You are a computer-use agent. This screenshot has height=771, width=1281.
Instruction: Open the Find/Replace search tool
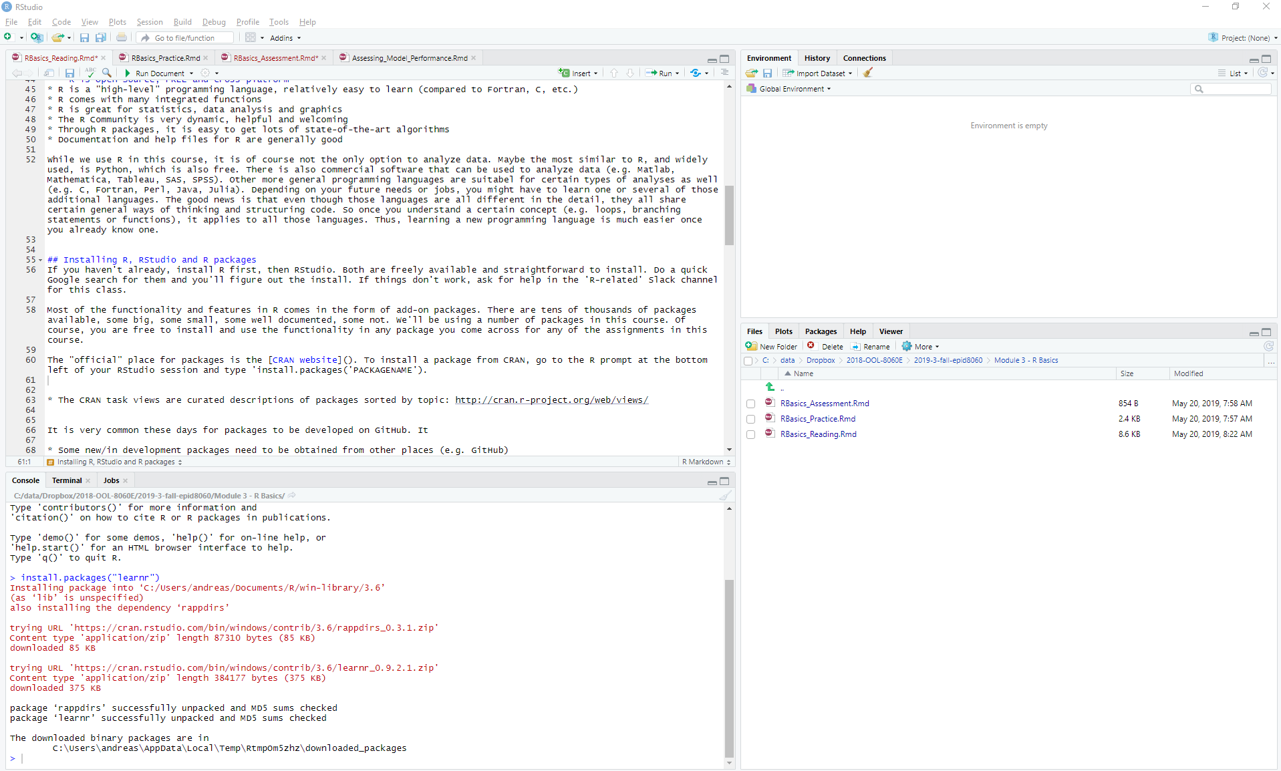pos(107,73)
